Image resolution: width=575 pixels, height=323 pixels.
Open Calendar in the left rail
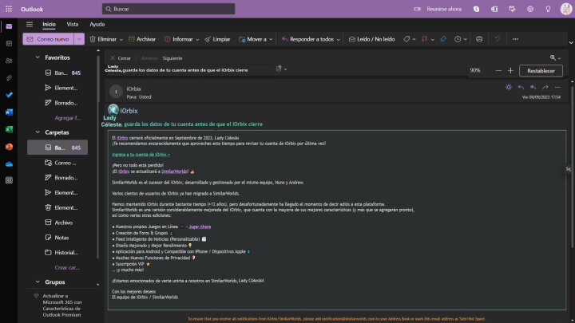click(9, 44)
